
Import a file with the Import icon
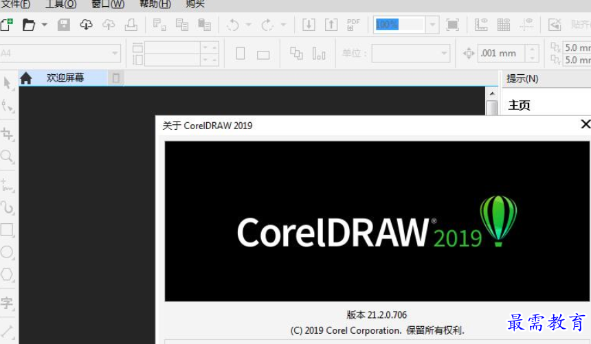pos(309,25)
